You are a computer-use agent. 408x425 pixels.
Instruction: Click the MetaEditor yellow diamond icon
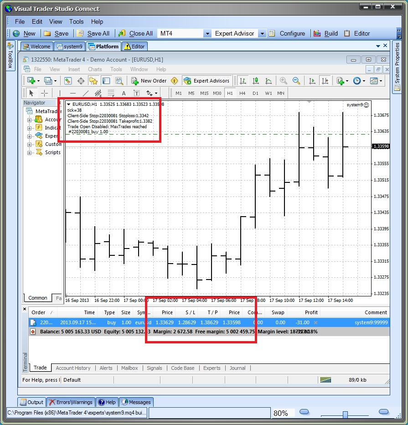pos(175,81)
